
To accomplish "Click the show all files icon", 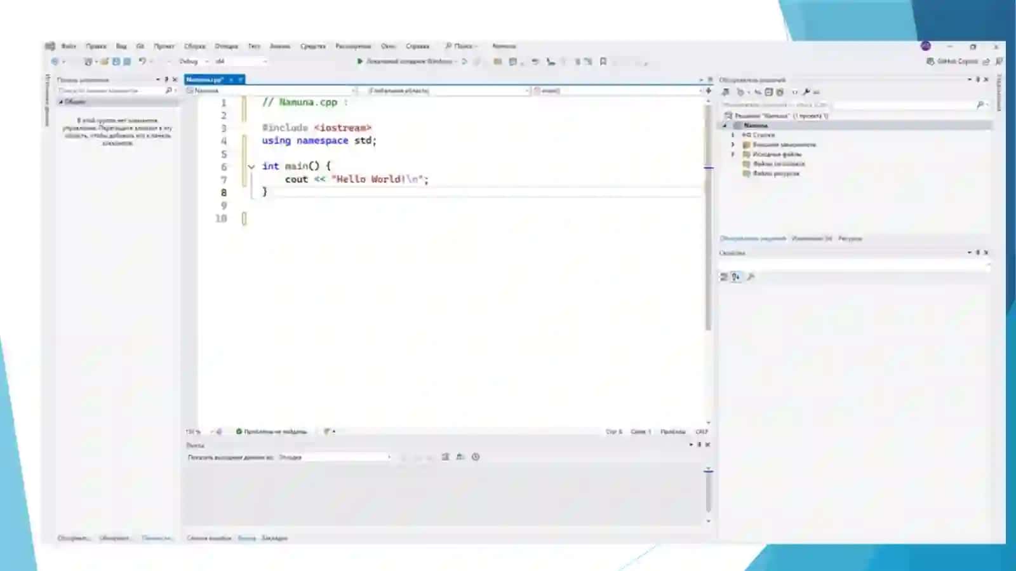I will pyautogui.click(x=780, y=92).
